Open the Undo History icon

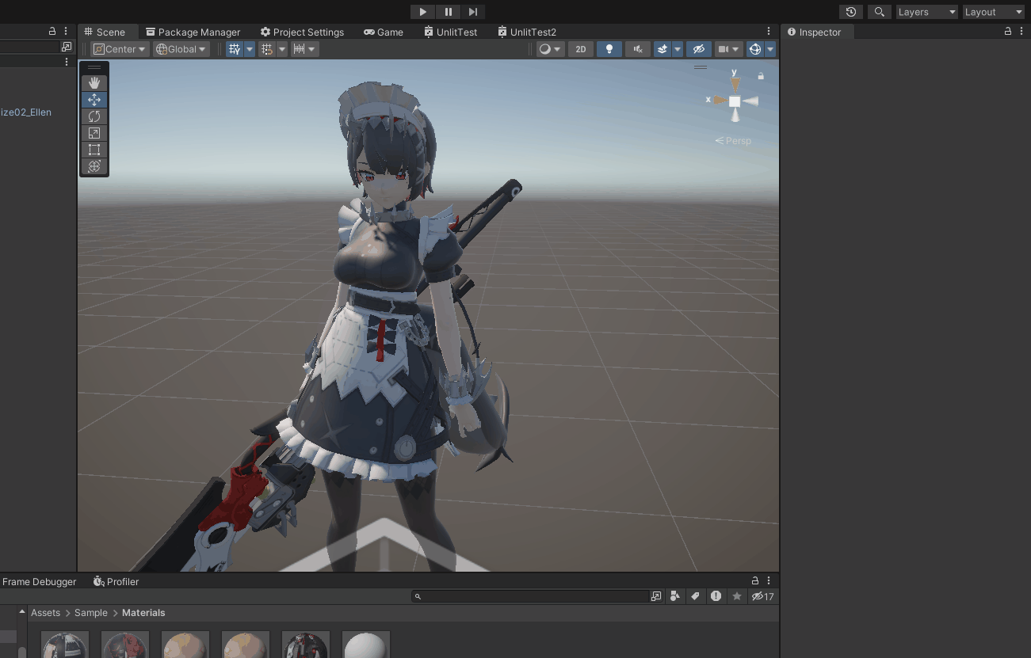click(x=850, y=12)
